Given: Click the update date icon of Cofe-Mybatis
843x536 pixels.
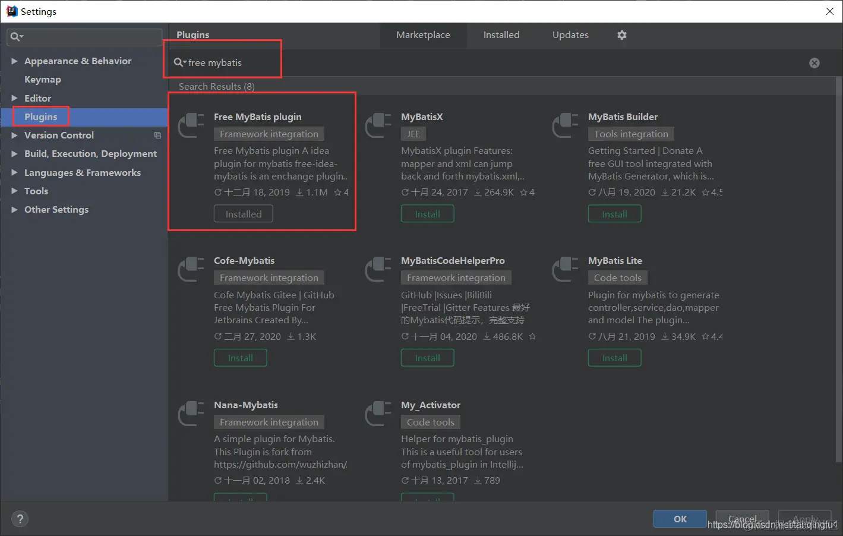Looking at the screenshot, I should (x=218, y=336).
